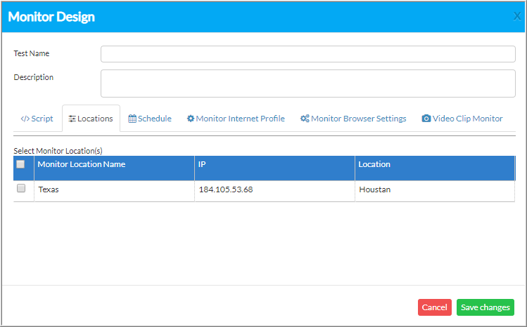Check the Texas location row checkbox

click(21, 188)
